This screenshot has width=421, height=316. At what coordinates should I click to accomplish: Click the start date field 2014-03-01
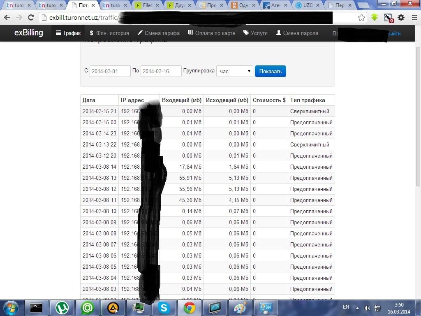pyautogui.click(x=110, y=71)
